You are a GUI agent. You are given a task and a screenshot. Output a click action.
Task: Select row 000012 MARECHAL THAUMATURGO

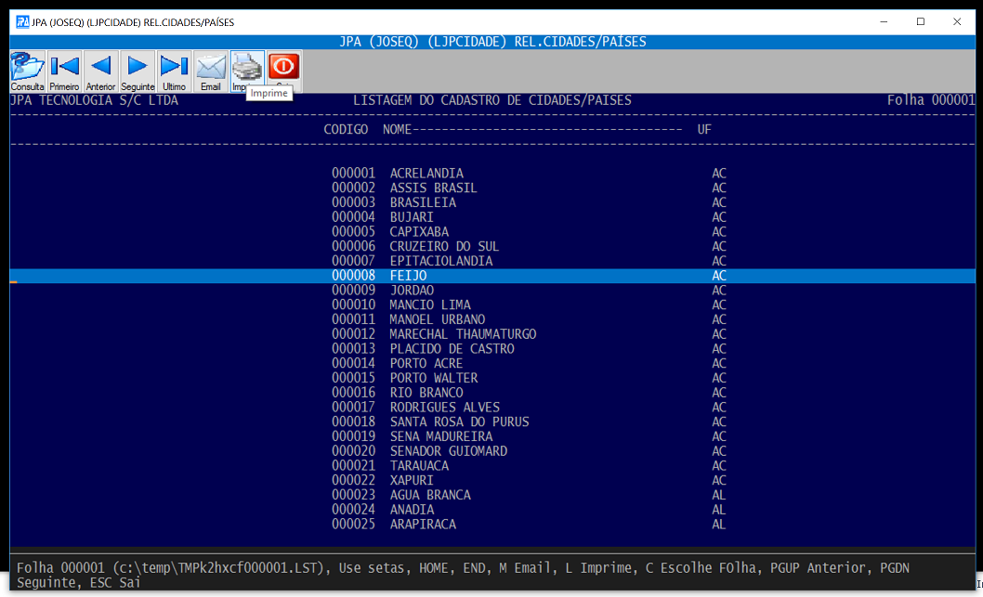(x=492, y=334)
